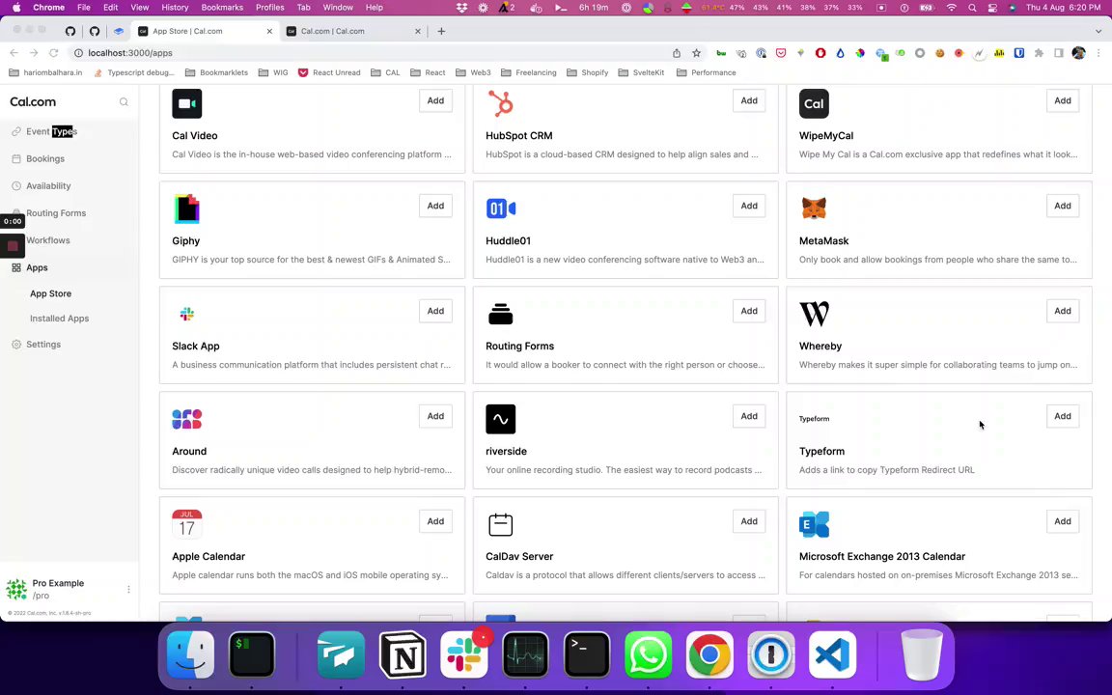Click the Whereby logo icon
Viewport: 1112px width, 695px height.
point(814,314)
